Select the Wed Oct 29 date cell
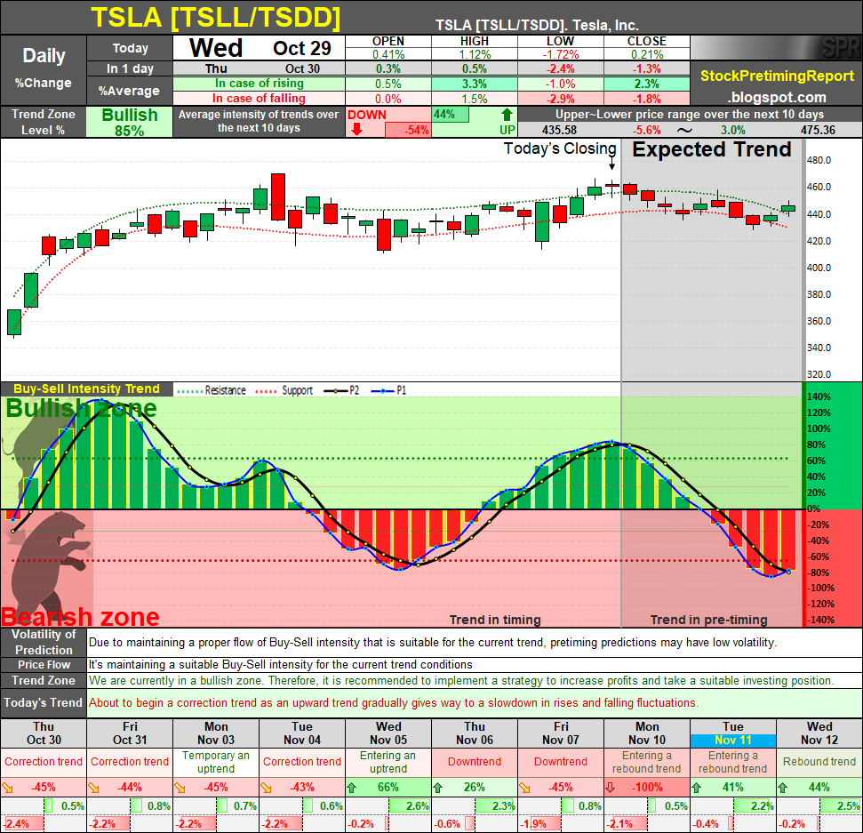The width and height of the screenshot is (863, 833). pyautogui.click(x=260, y=48)
